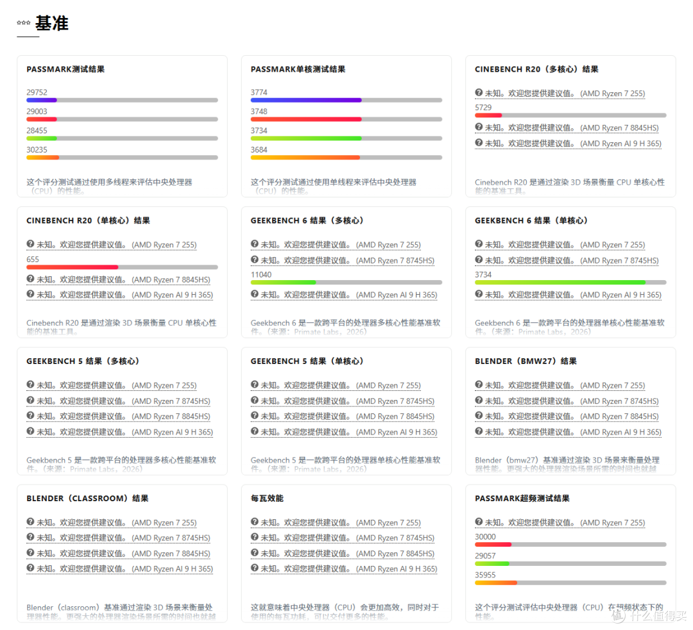Click question icon for Ryzen 7 255 in Blender Classroom

pos(30,522)
